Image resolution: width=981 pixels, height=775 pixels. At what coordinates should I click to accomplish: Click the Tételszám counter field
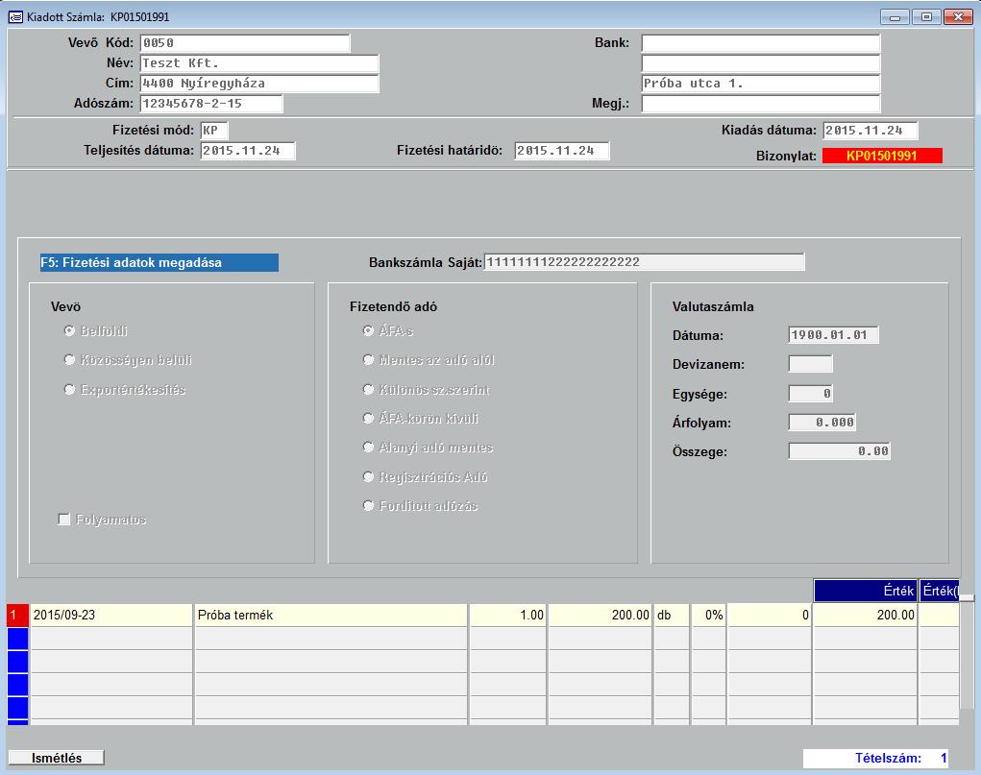click(876, 758)
